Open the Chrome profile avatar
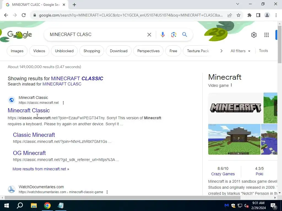 click(267, 15)
